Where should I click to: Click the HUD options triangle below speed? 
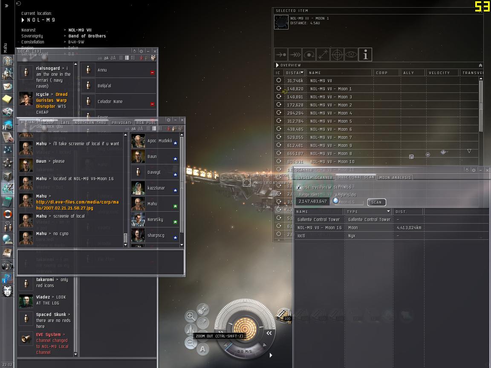pos(271,355)
